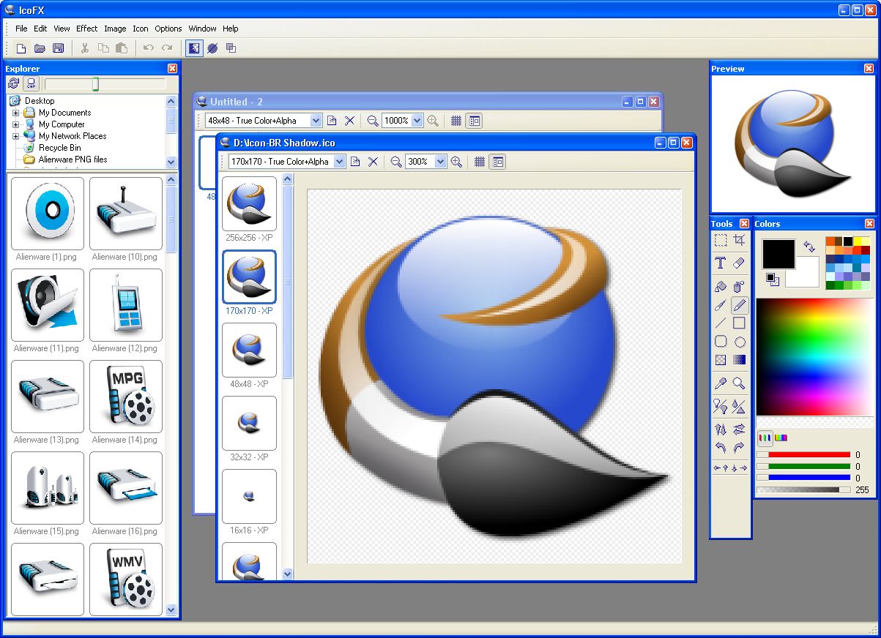Select the Spray Can airbrush tool

point(739,287)
